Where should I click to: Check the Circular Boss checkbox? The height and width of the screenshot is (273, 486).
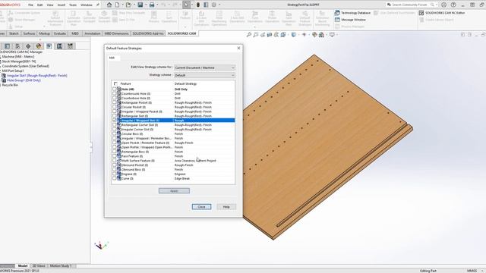115,133
